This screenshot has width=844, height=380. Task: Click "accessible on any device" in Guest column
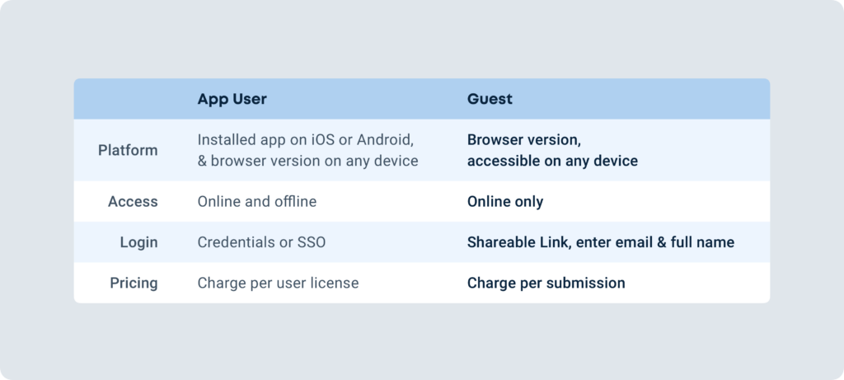coord(552,161)
